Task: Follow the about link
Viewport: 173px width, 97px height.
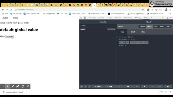Action: 16,18
